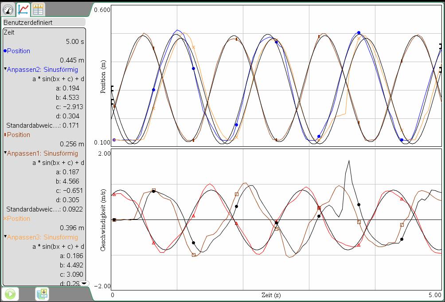Select the brown Position data series label

19,135
